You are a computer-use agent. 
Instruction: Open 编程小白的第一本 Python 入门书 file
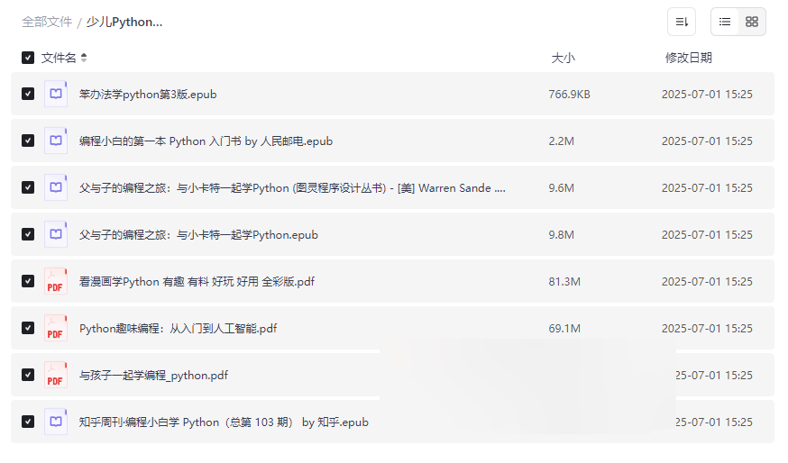point(206,141)
